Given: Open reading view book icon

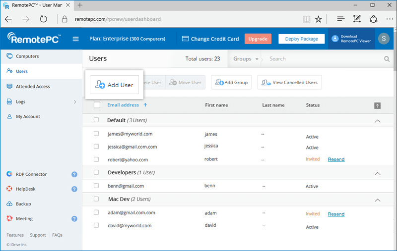Looking at the screenshot, I should 306,19.
